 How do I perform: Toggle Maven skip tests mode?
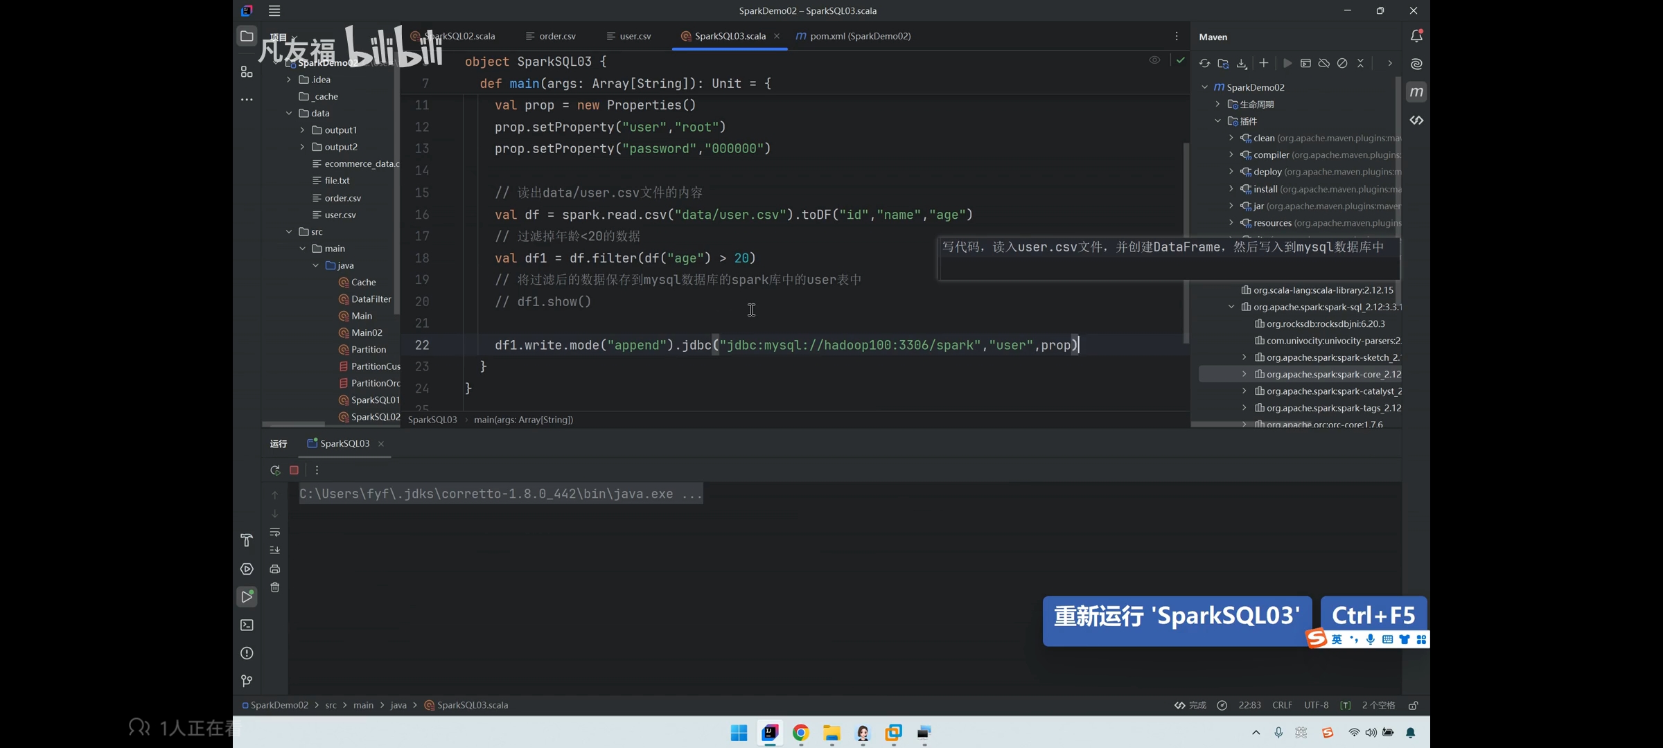pyautogui.click(x=1342, y=63)
